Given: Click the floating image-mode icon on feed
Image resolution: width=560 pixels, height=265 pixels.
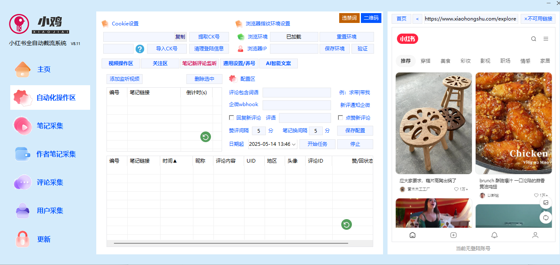Looking at the screenshot, I should 545,202.
